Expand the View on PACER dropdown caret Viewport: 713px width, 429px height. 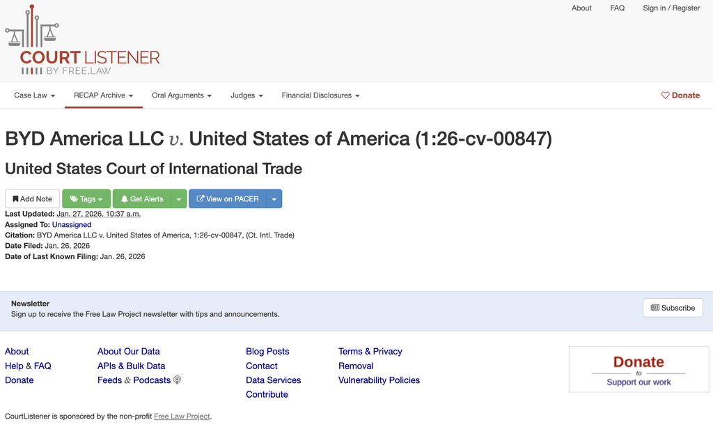[274, 199]
